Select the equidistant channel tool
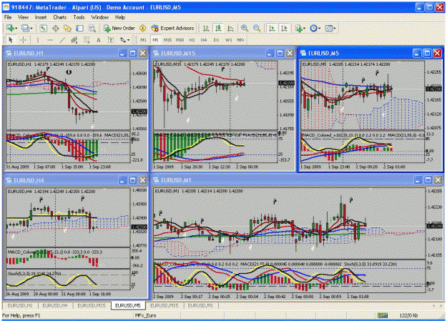The width and height of the screenshot is (447, 321). [74, 40]
